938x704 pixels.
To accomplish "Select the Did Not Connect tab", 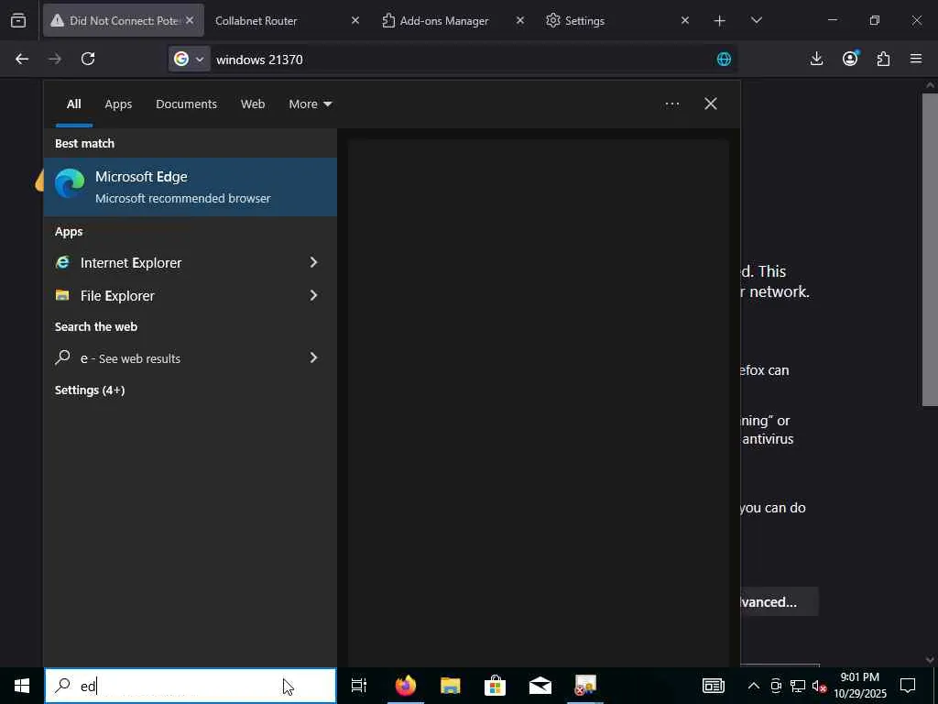I will point(124,21).
